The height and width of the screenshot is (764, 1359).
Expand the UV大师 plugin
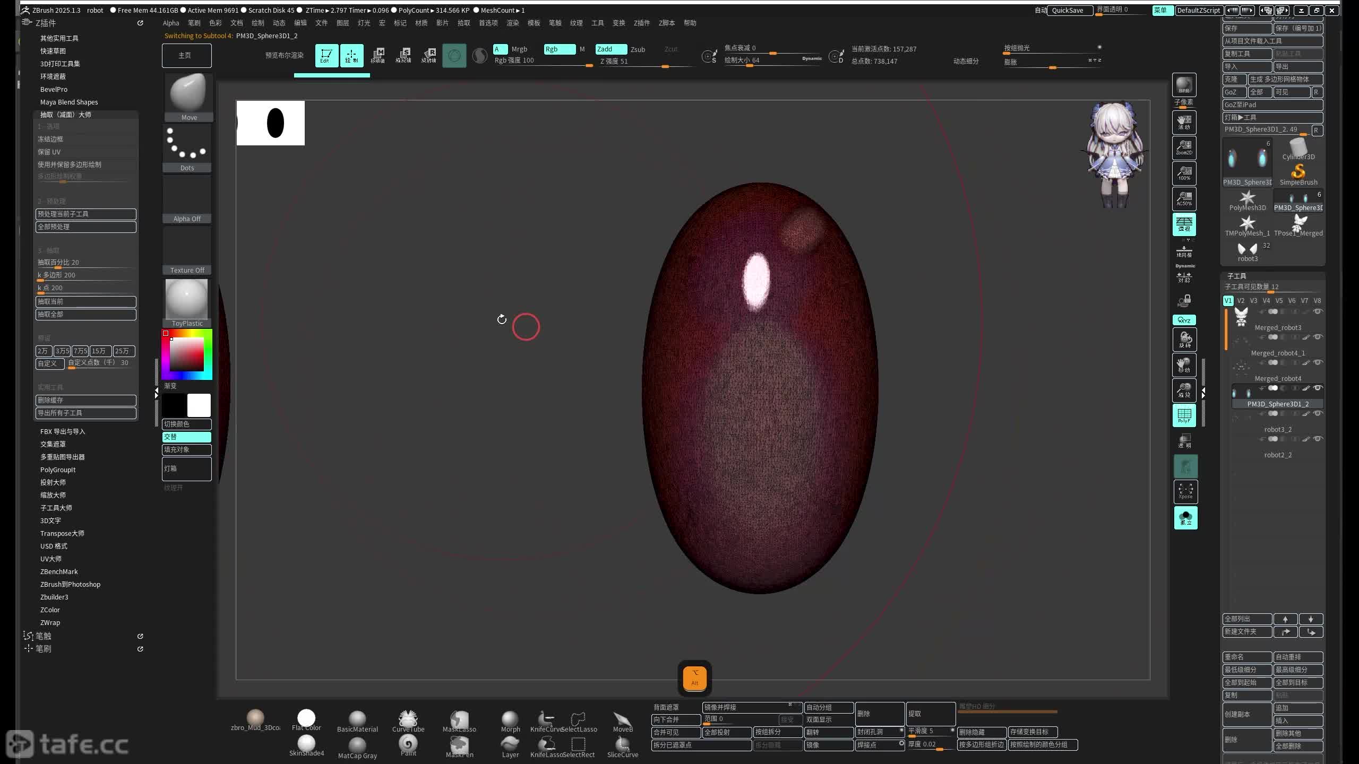click(51, 559)
